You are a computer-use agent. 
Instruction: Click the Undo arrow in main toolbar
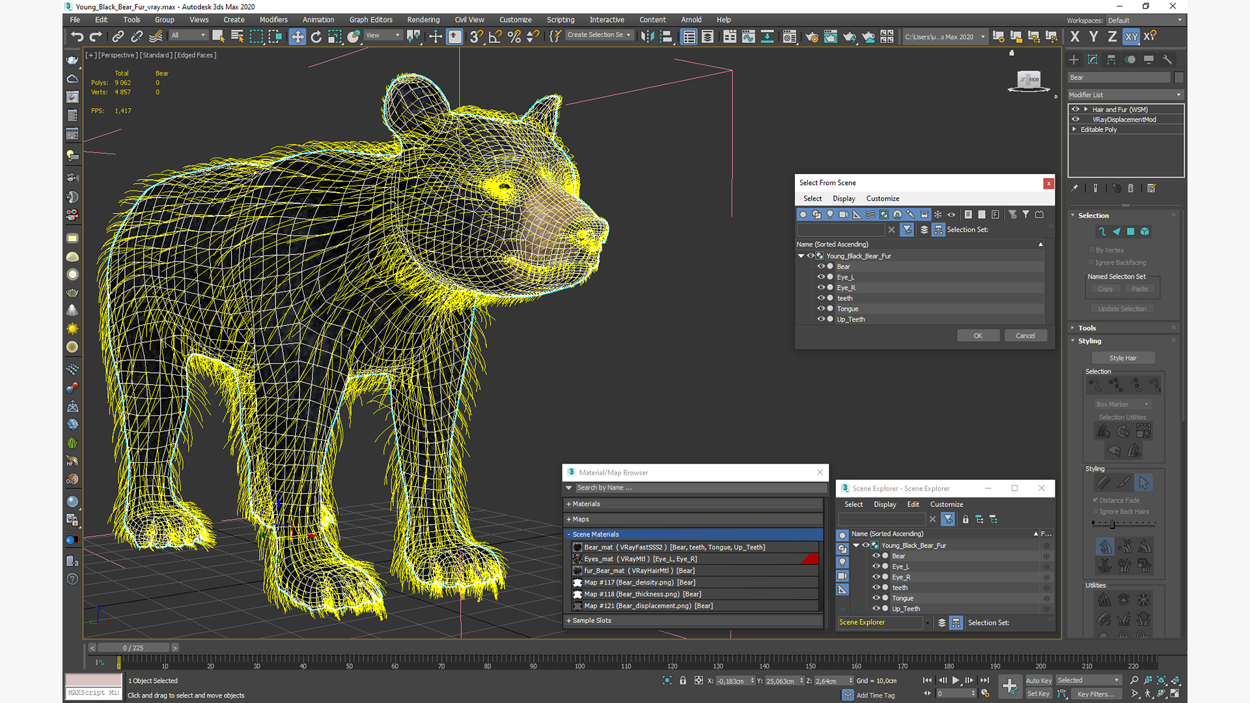(77, 36)
